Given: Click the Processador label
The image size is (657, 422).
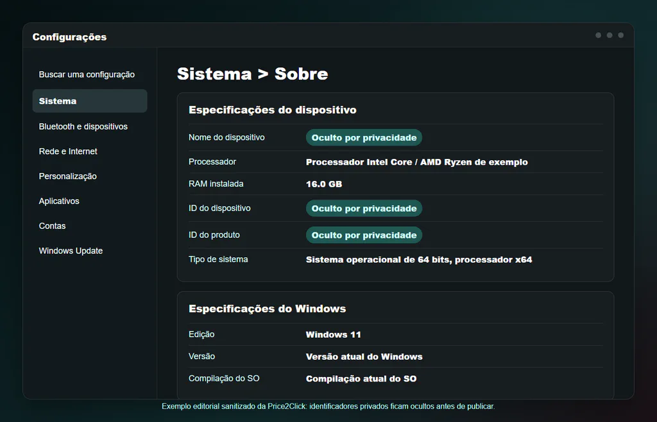Looking at the screenshot, I should pyautogui.click(x=212, y=162).
